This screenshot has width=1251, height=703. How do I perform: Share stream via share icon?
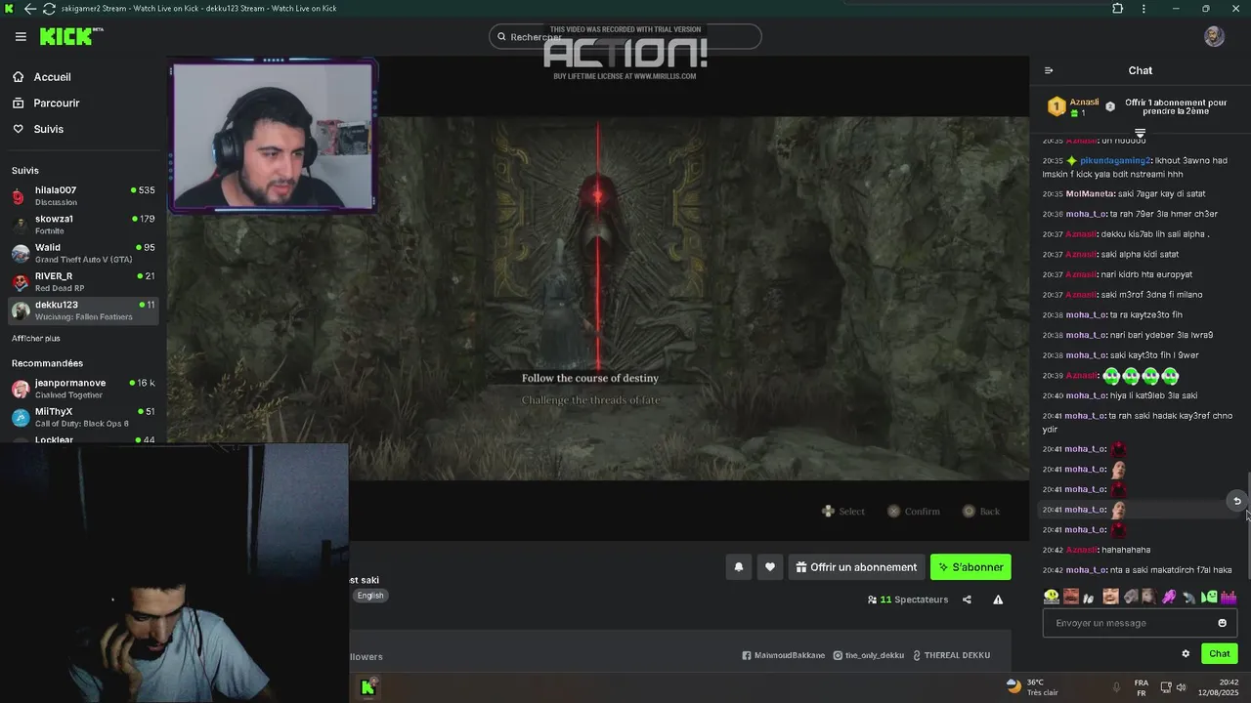click(x=967, y=600)
